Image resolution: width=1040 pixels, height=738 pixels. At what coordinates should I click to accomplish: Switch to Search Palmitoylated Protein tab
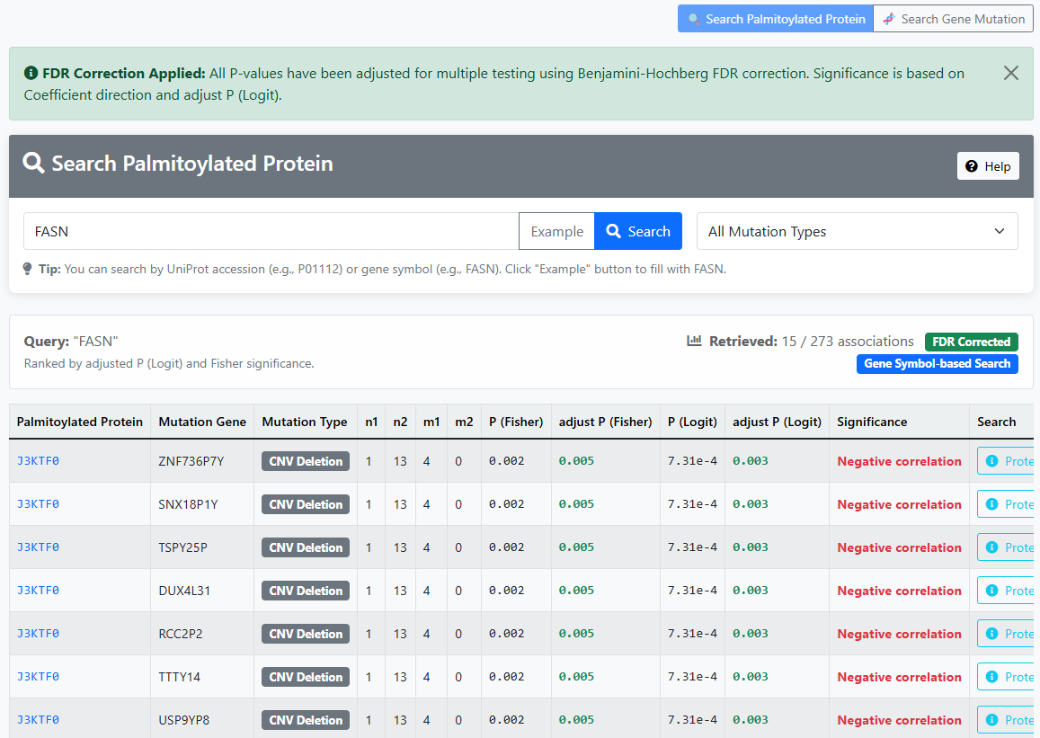point(776,19)
